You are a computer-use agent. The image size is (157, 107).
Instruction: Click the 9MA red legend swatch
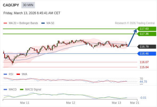tap(18, 74)
